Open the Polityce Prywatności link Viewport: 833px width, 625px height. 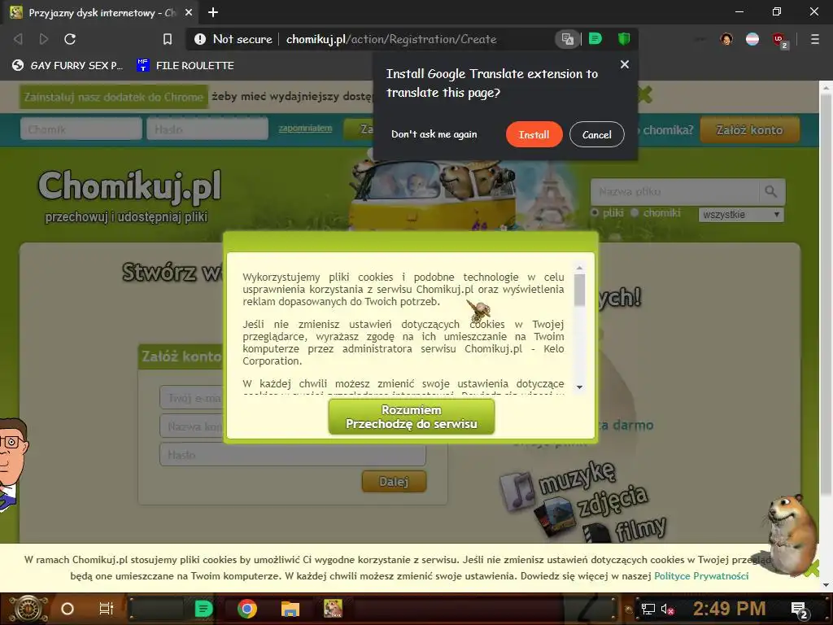701,575
